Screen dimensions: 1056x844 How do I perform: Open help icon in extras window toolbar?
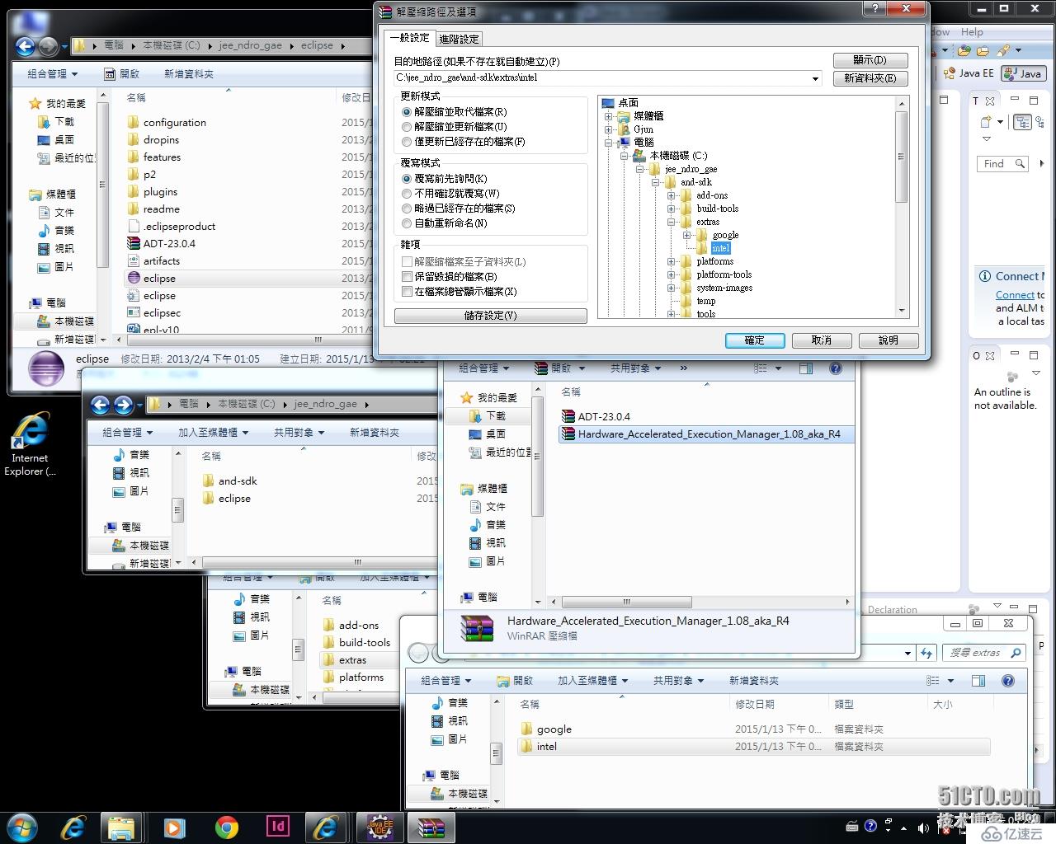1007,681
